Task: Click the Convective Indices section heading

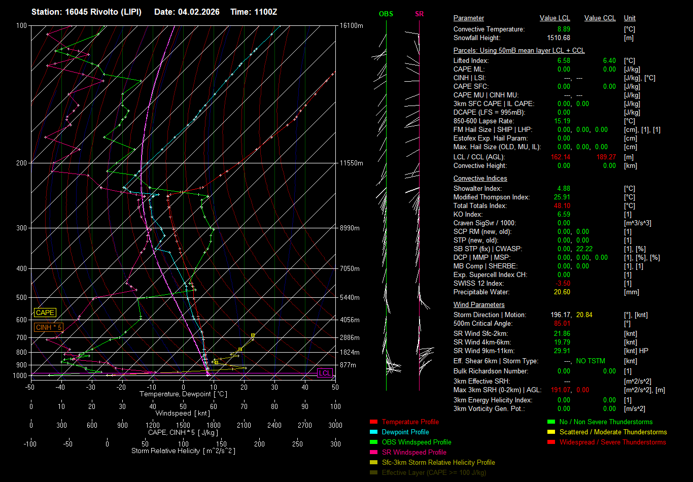Action: pos(480,179)
